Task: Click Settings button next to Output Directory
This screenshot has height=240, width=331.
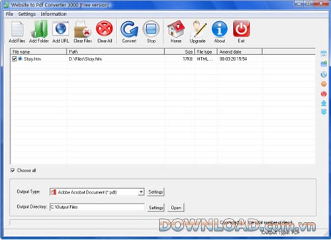Action: [156, 208]
